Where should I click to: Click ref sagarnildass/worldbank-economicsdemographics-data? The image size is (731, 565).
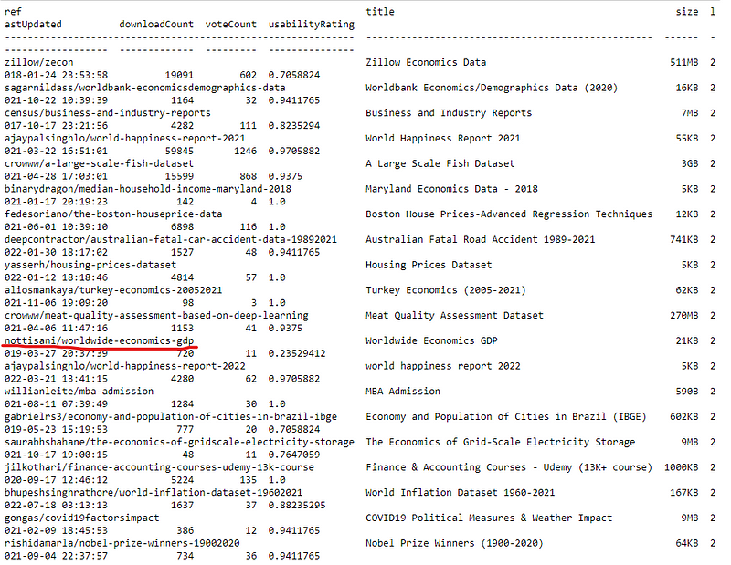(x=145, y=88)
